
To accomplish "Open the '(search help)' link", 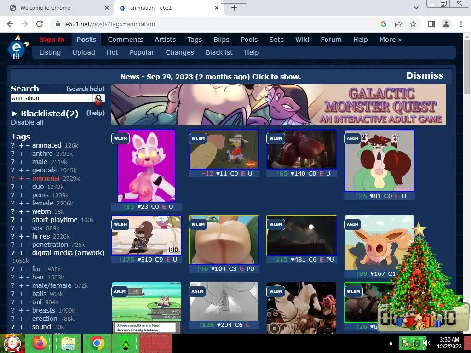I will pyautogui.click(x=85, y=89).
